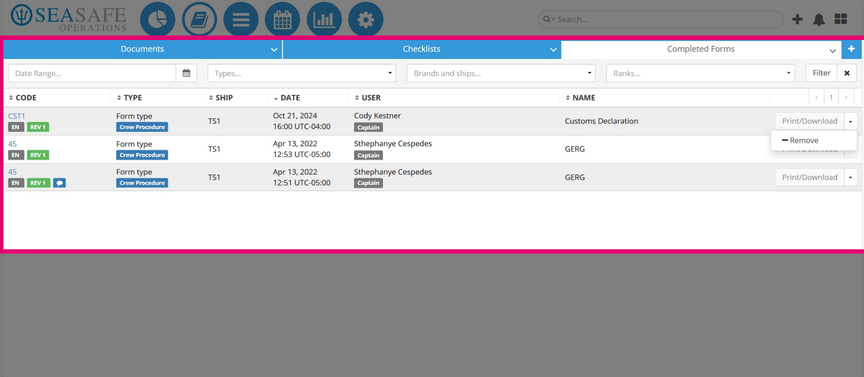Choose Remove from the dropdown menu
This screenshot has height=377, width=864.
814,141
